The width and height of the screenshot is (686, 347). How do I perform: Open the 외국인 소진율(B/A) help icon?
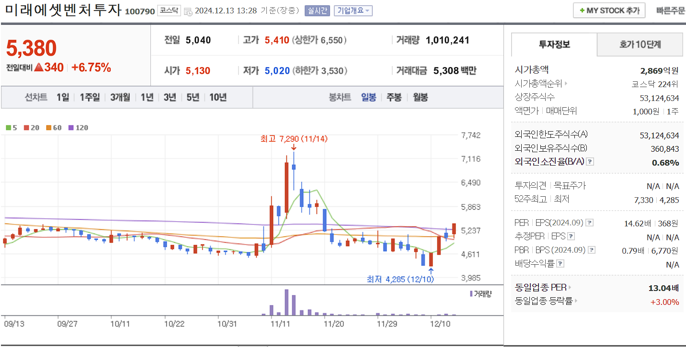590,162
